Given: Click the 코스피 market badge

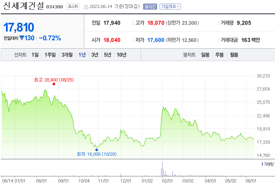Looking at the screenshot, I should point(73,6).
